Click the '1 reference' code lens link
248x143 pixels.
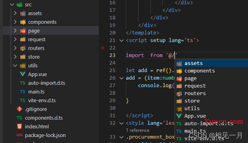pos(138,130)
